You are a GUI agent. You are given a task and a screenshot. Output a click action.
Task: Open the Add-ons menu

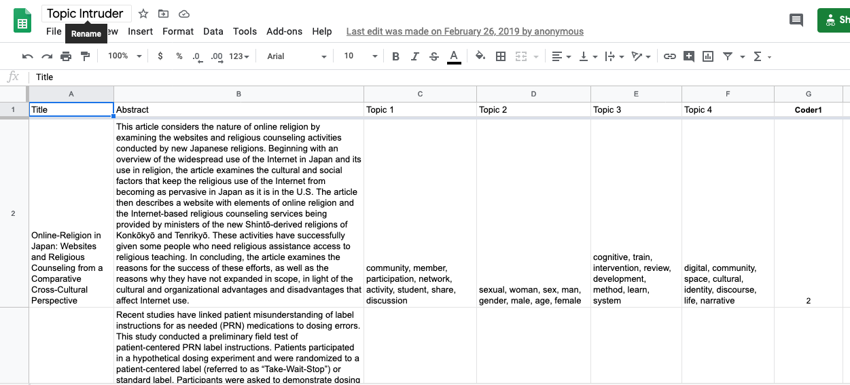click(285, 31)
